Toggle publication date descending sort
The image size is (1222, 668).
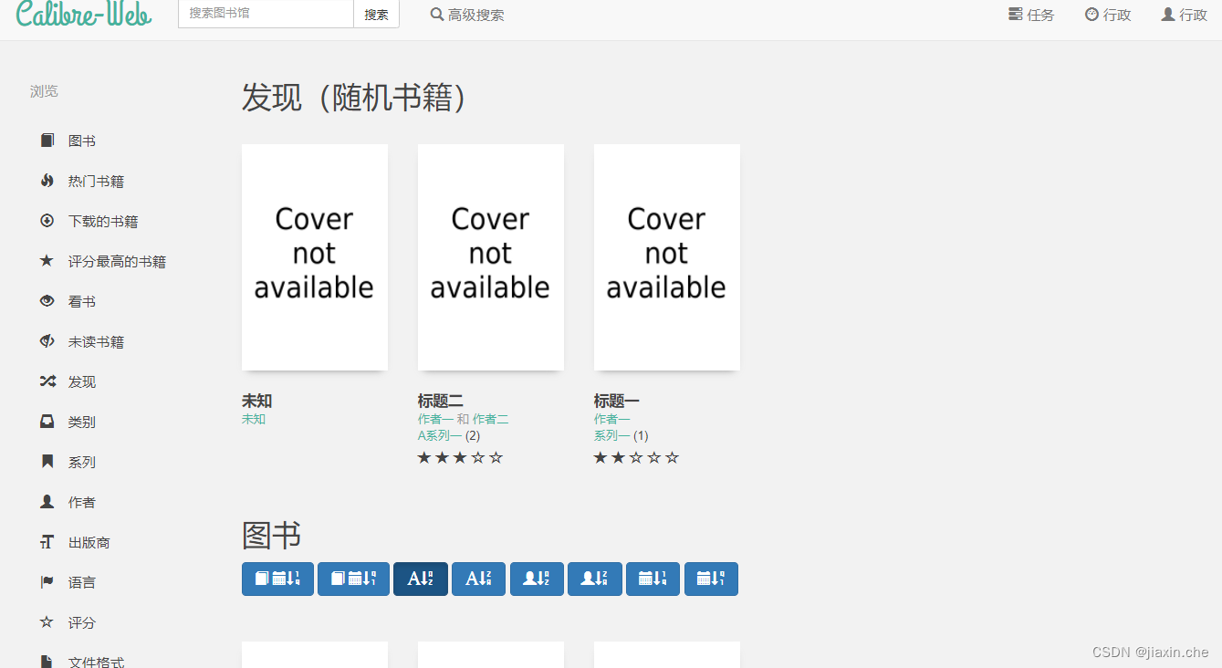711,579
